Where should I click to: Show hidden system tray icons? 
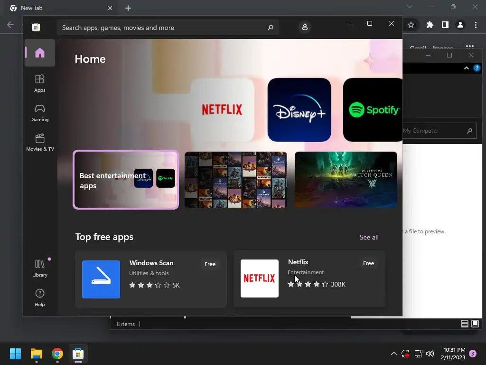pos(393,354)
